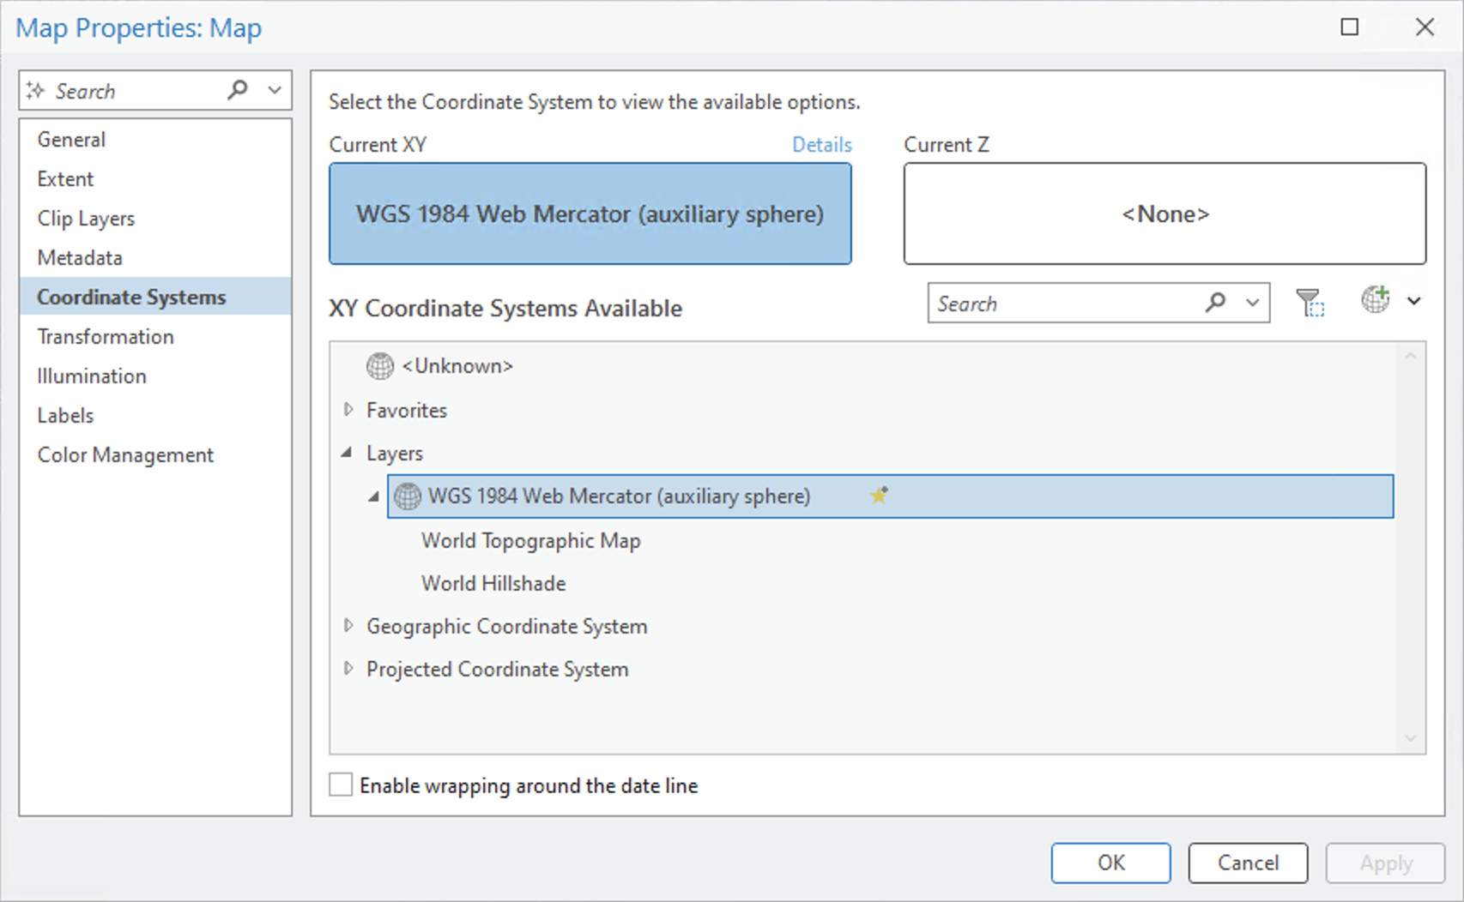Maximize the Map Properties dialog
Screen dimensions: 1464x902
1349,27
